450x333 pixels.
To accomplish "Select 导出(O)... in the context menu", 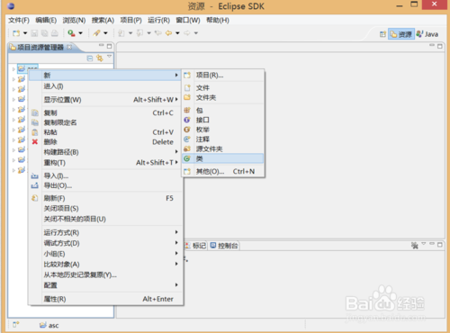I will coord(105,185).
